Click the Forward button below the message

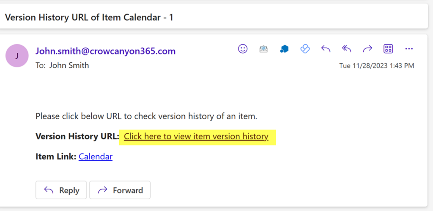(120, 190)
